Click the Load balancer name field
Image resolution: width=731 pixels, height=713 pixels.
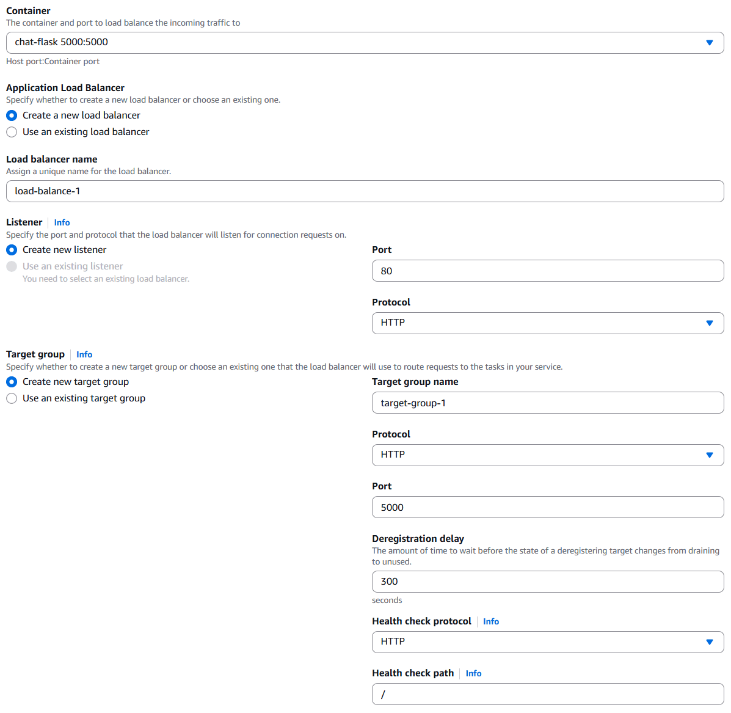pyautogui.click(x=364, y=191)
